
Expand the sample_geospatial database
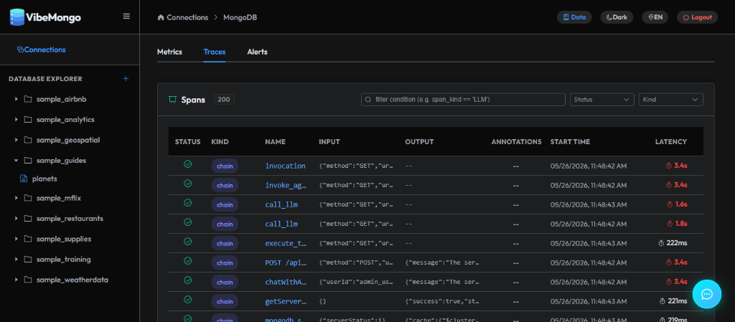[17, 140]
